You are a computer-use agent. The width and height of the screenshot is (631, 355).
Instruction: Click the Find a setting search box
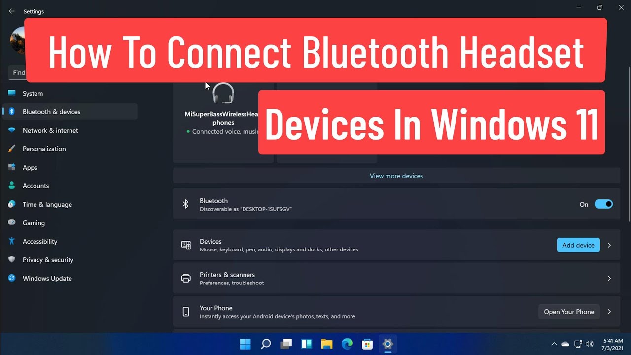17,72
